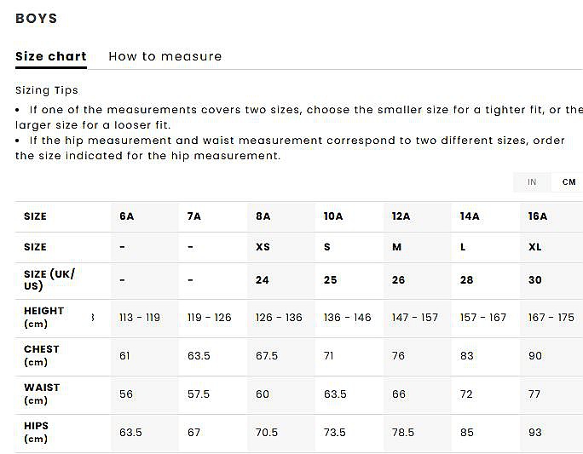Select the WAIST (cm) row label

pyautogui.click(x=42, y=394)
